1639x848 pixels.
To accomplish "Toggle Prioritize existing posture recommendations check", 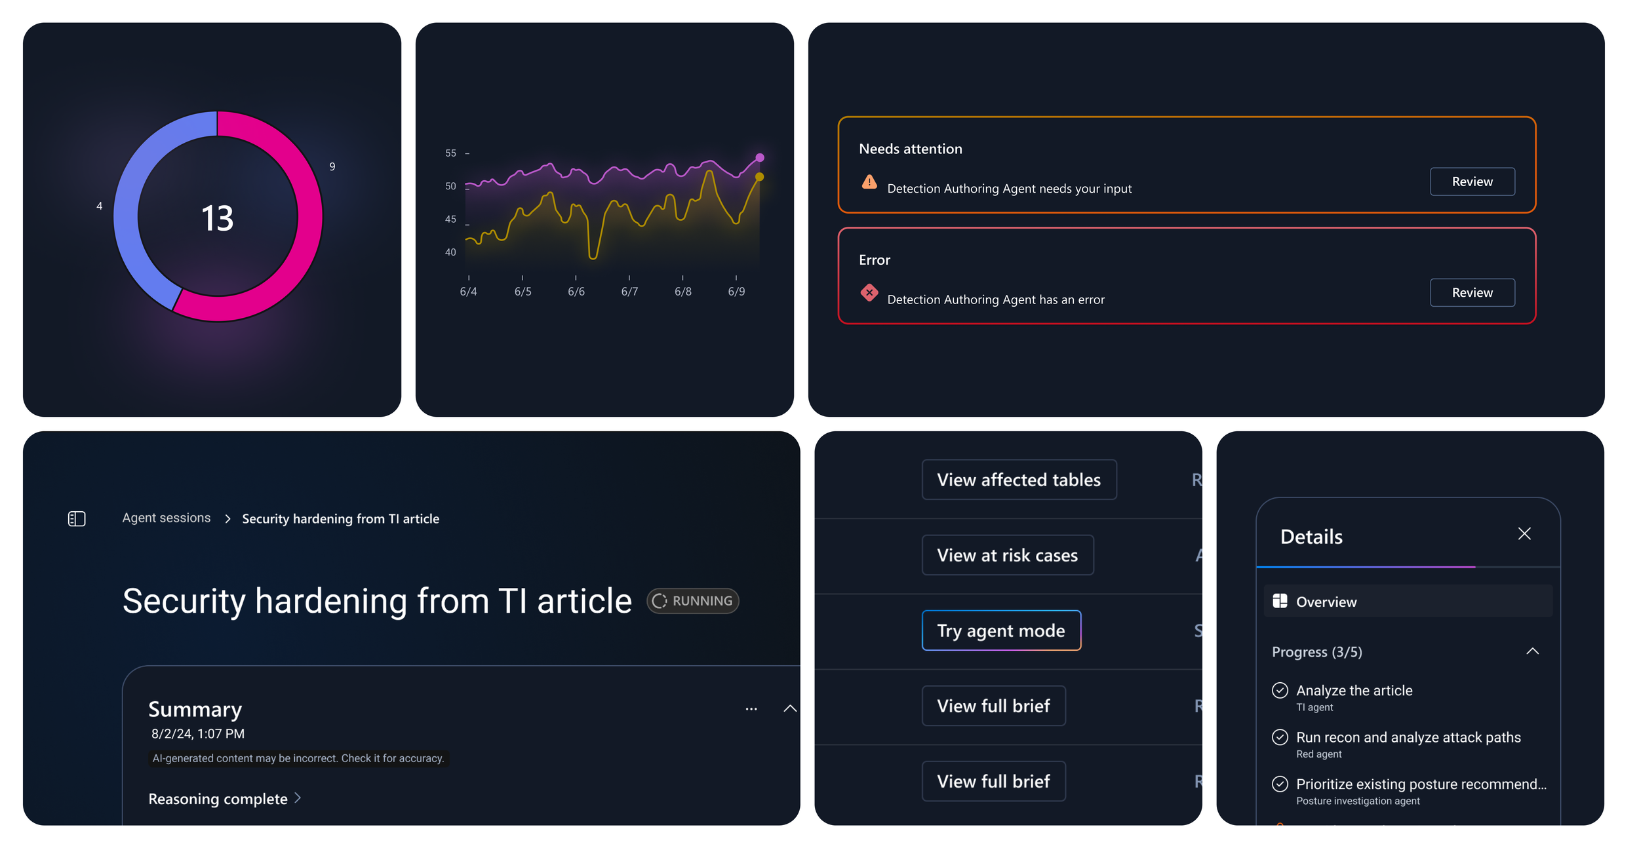I will click(x=1280, y=784).
